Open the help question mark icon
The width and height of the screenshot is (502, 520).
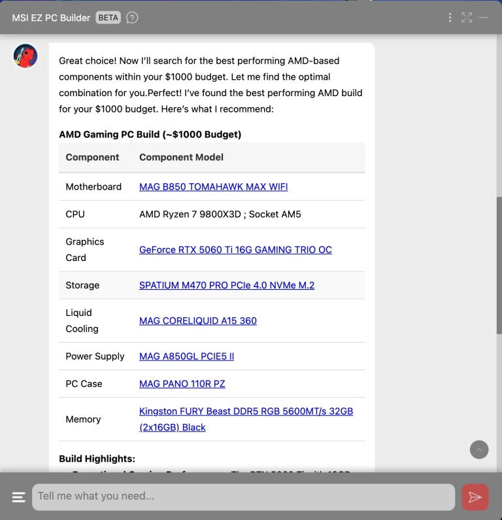(132, 18)
